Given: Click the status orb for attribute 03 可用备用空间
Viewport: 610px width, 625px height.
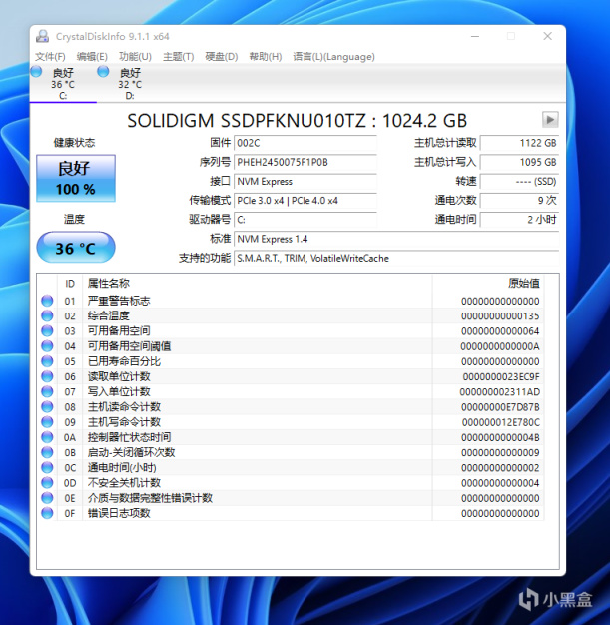Looking at the screenshot, I should (47, 330).
